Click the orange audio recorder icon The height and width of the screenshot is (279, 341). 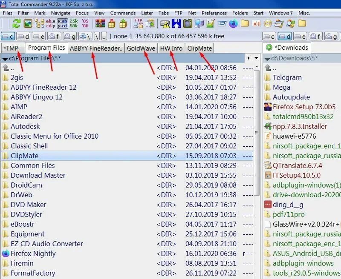(x=256, y=23)
